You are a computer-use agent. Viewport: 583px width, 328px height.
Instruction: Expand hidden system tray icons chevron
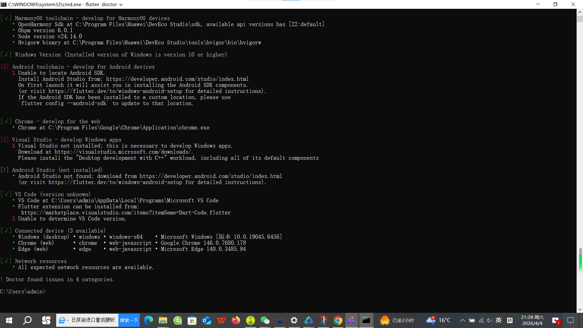[462, 320]
